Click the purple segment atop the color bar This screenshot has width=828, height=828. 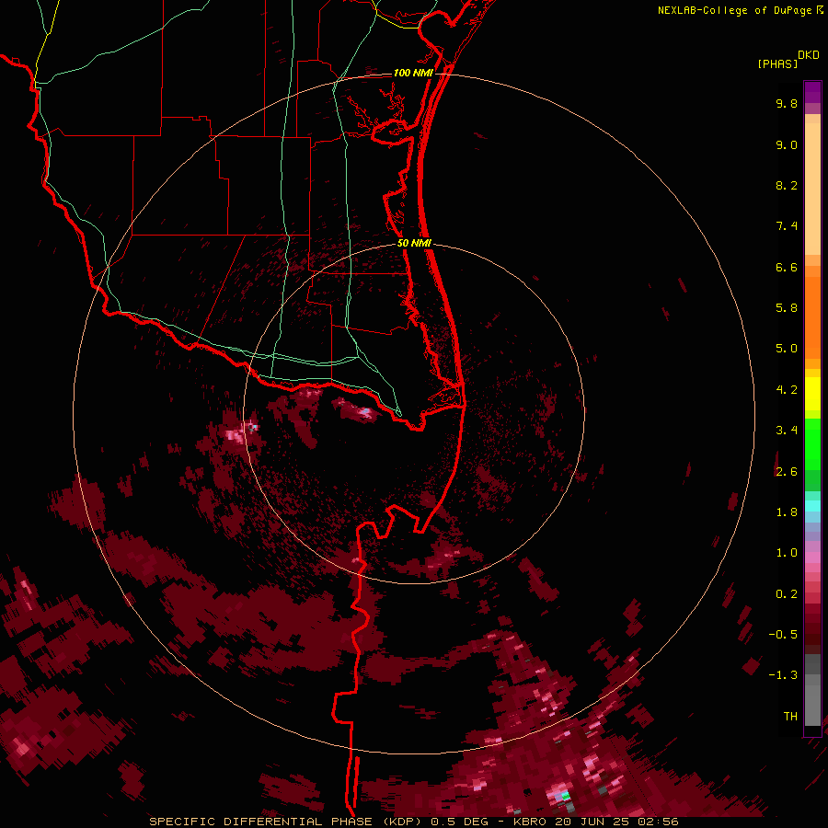click(812, 92)
